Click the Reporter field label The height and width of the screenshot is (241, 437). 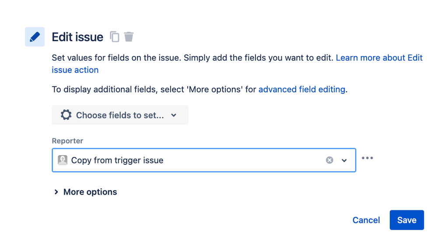(x=67, y=141)
